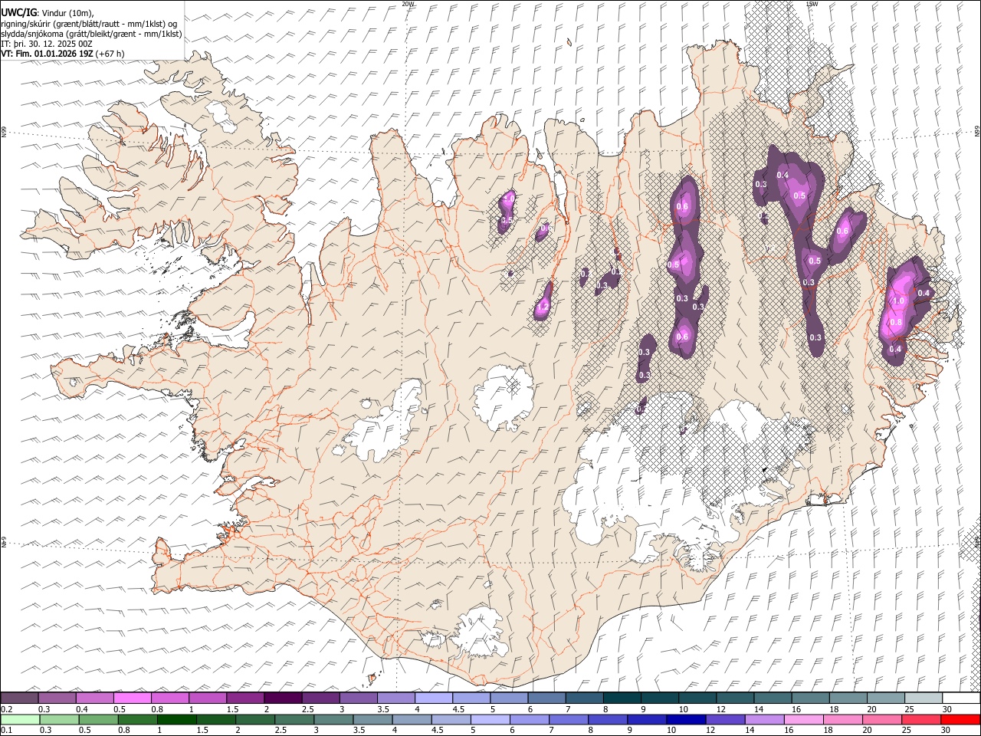Select the bright pink 0.5 snow legend swatch
981x736 pixels.
(x=133, y=698)
